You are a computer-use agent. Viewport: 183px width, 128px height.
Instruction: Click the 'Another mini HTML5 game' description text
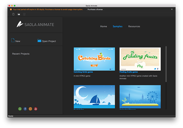[138, 77]
